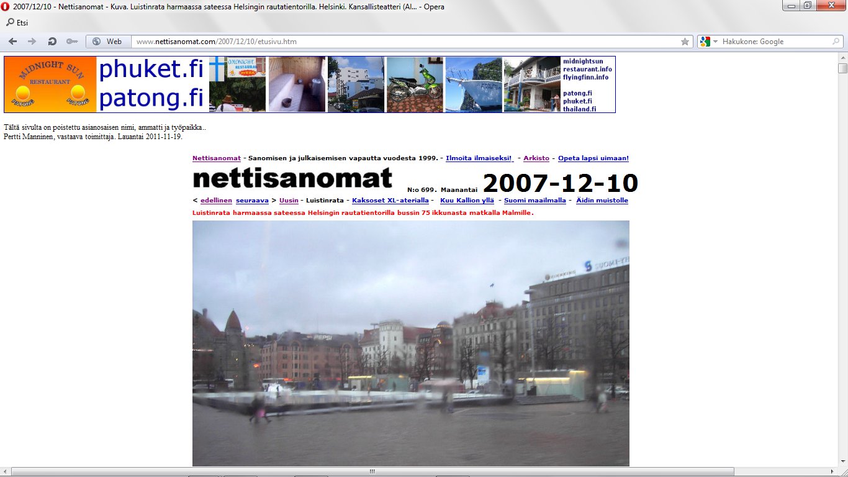Open the 'seuraava' next issue link

coord(252,201)
